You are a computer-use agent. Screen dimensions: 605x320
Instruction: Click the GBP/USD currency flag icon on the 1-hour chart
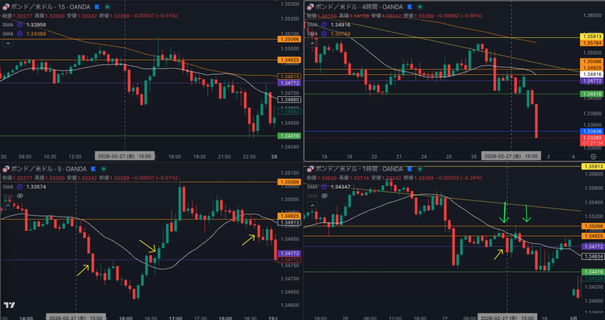310,169
